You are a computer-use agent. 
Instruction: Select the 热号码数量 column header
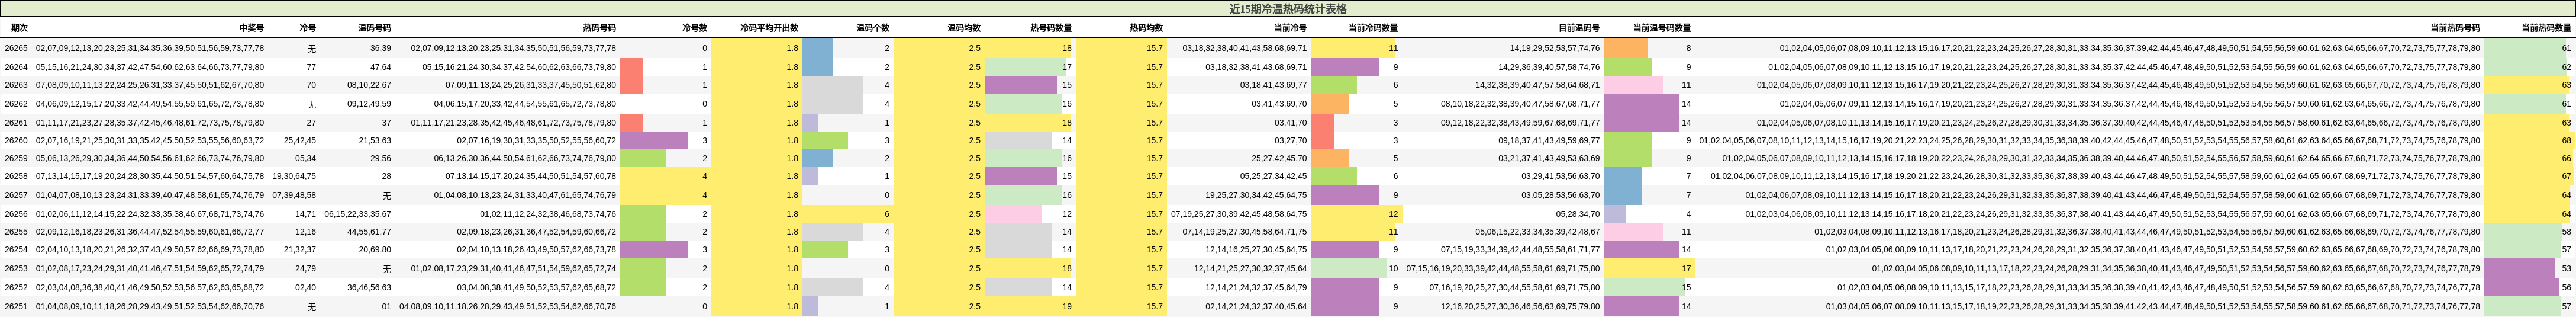1050,28
